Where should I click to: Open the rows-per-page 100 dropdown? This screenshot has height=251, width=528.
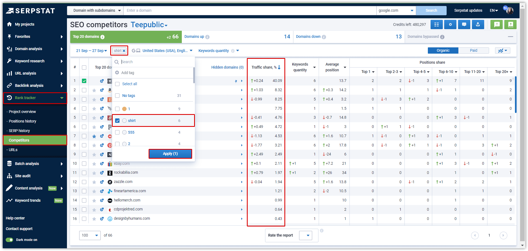point(90,235)
